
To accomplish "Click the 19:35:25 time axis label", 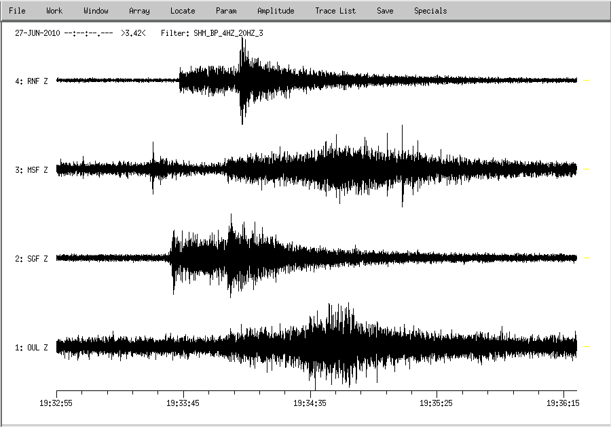I will [437, 403].
